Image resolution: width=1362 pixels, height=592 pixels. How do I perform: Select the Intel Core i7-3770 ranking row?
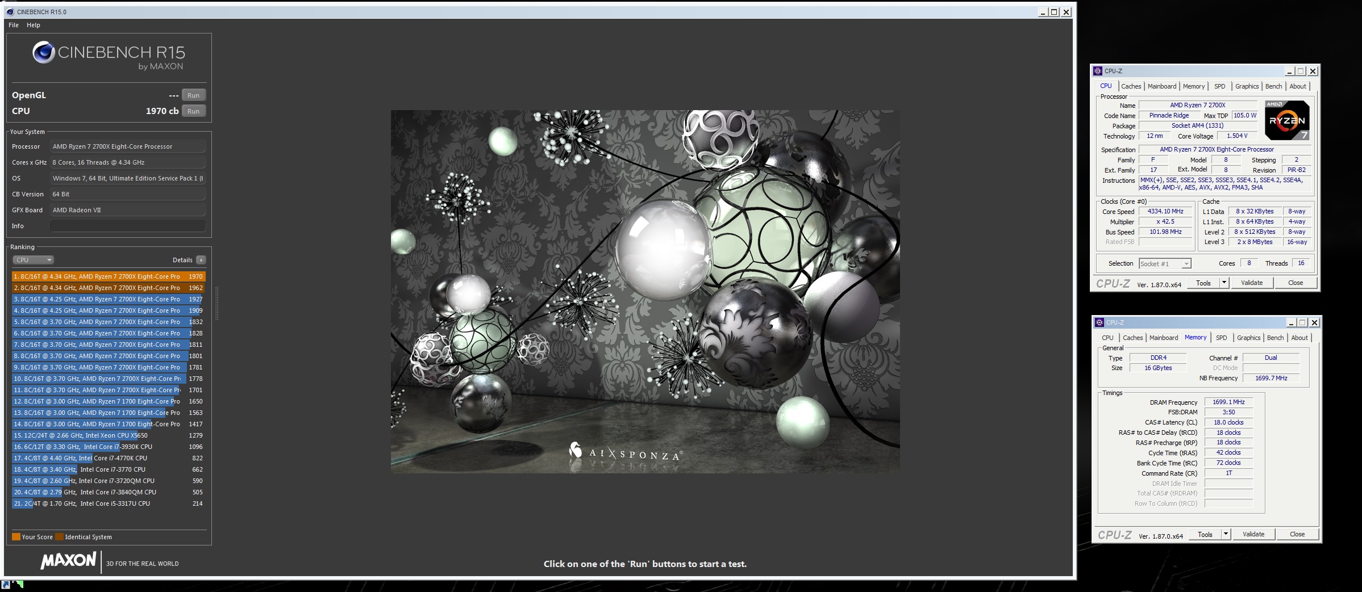pyautogui.click(x=109, y=469)
